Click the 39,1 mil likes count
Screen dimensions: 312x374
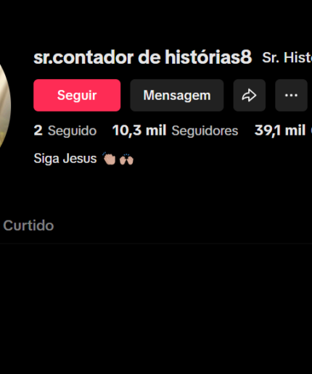[280, 130]
